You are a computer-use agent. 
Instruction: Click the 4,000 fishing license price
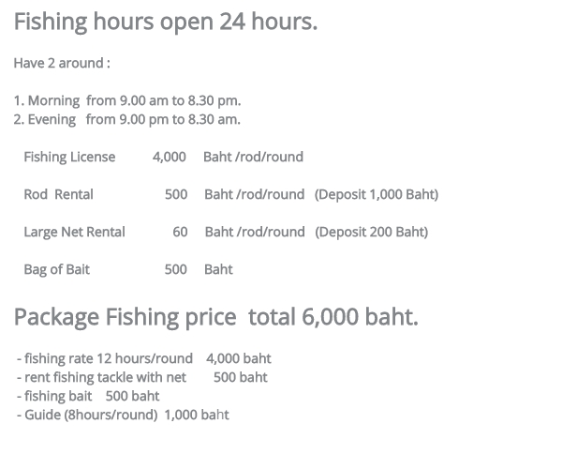[170, 158]
